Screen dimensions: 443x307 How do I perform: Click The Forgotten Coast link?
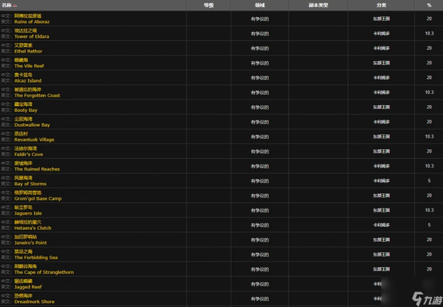click(x=37, y=96)
